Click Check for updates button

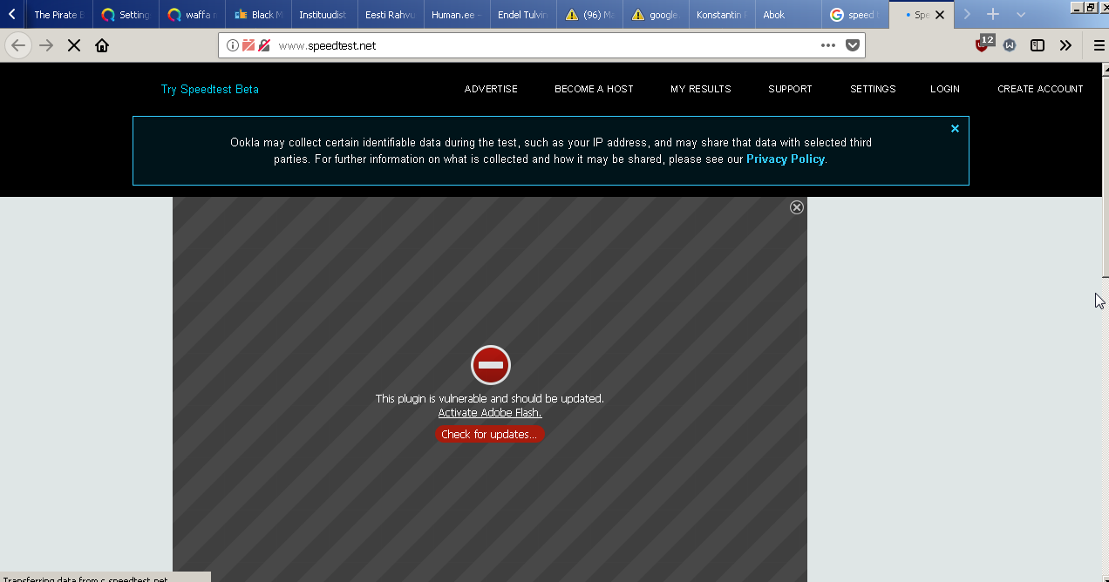tap(489, 434)
